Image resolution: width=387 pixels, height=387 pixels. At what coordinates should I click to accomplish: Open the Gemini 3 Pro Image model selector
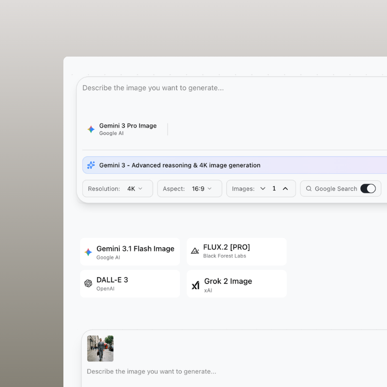click(123, 129)
